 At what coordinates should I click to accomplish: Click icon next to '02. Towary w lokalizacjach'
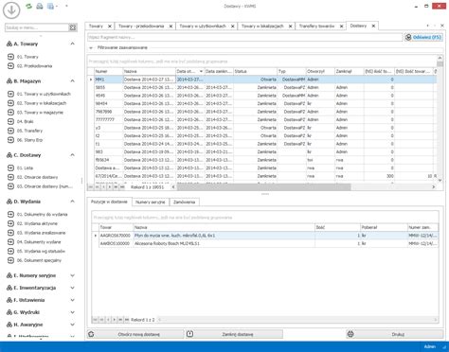click(10, 103)
